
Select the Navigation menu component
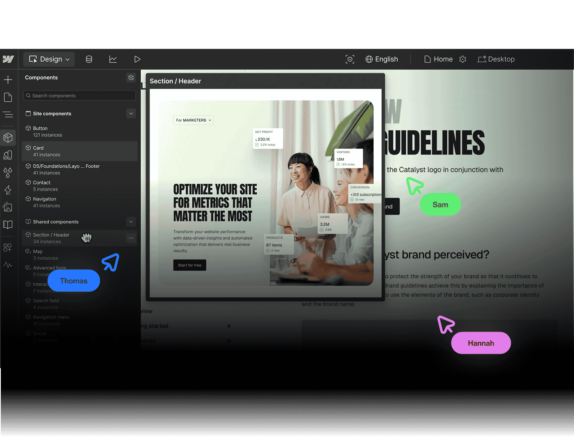click(80, 320)
